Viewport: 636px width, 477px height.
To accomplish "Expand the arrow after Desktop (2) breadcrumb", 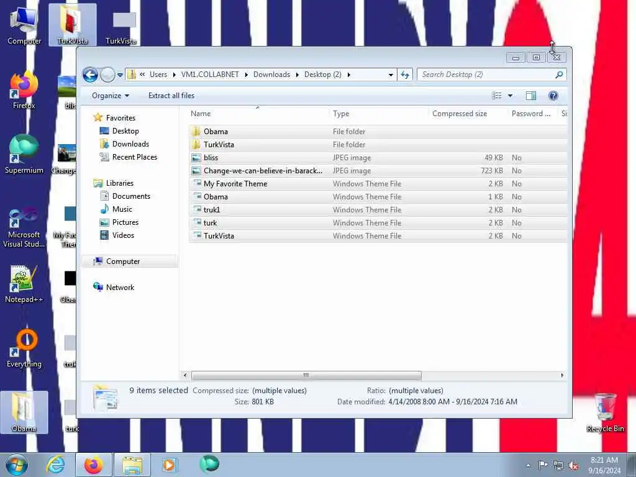I will (349, 75).
